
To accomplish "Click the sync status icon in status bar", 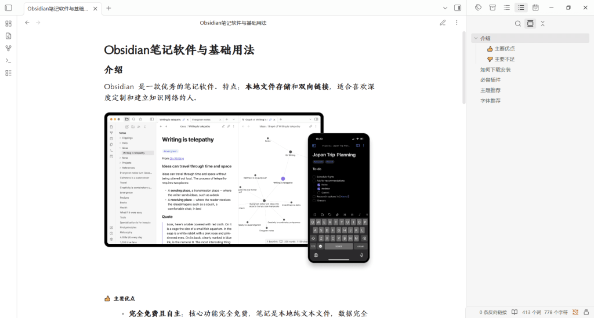I will coord(575,312).
